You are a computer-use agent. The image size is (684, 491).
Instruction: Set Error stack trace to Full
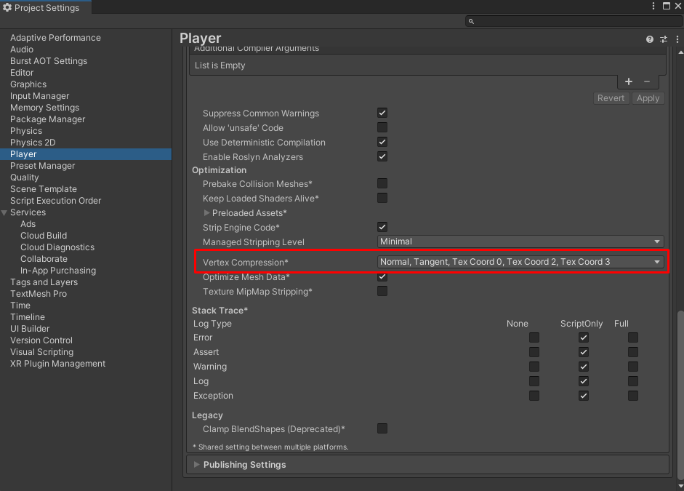tap(633, 338)
